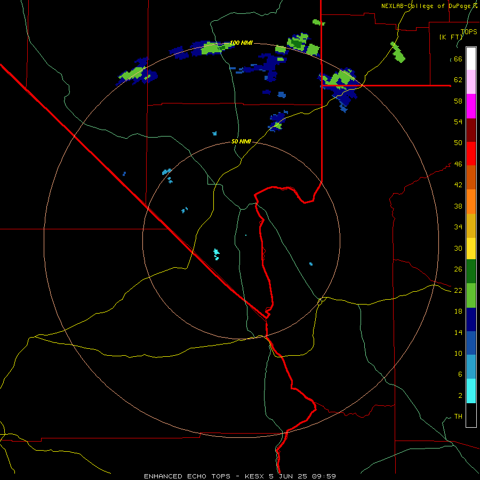Select the dark green legend swatch
This screenshot has width=480, height=480.
tap(471, 271)
